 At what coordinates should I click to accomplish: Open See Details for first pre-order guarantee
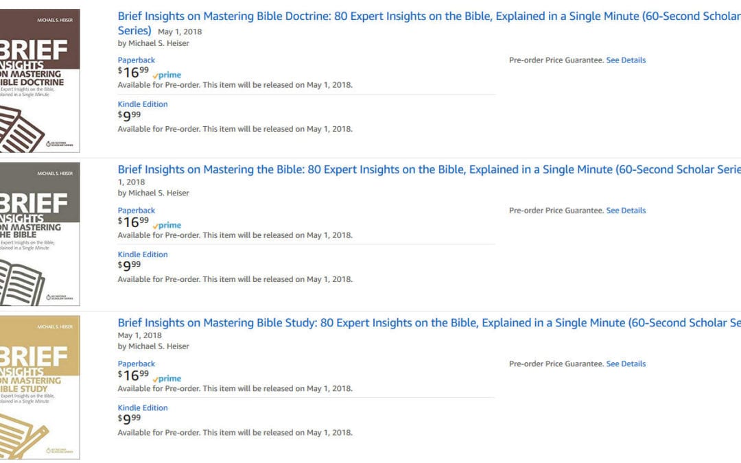pos(626,60)
